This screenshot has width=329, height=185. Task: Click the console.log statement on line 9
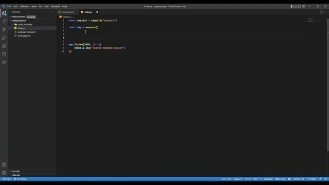coord(100,48)
